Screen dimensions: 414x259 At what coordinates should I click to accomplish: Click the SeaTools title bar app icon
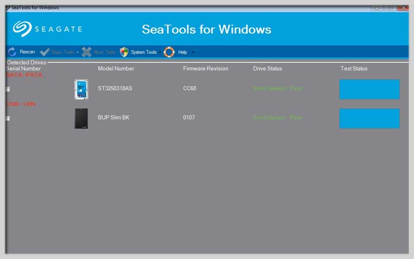pos(8,8)
